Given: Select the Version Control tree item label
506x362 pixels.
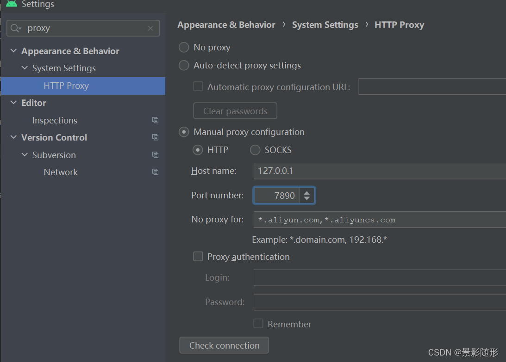Looking at the screenshot, I should click(54, 138).
